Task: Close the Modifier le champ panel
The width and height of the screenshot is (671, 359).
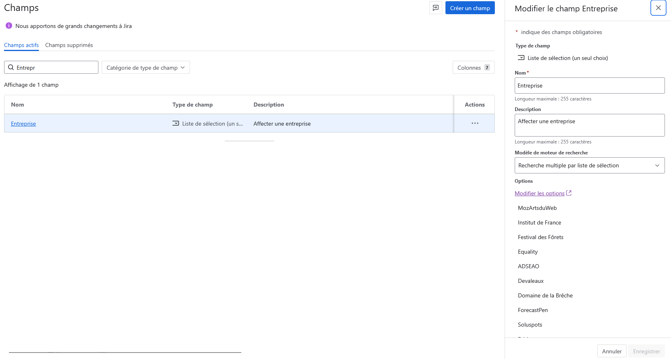Action: pyautogui.click(x=658, y=8)
